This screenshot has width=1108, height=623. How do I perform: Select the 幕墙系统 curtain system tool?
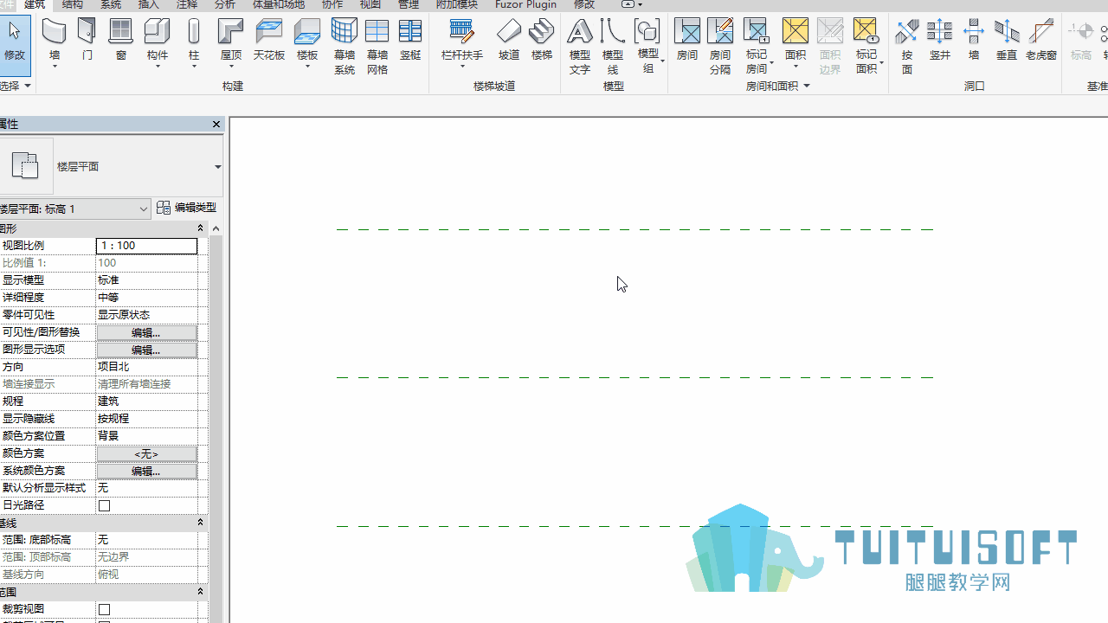coord(345,47)
